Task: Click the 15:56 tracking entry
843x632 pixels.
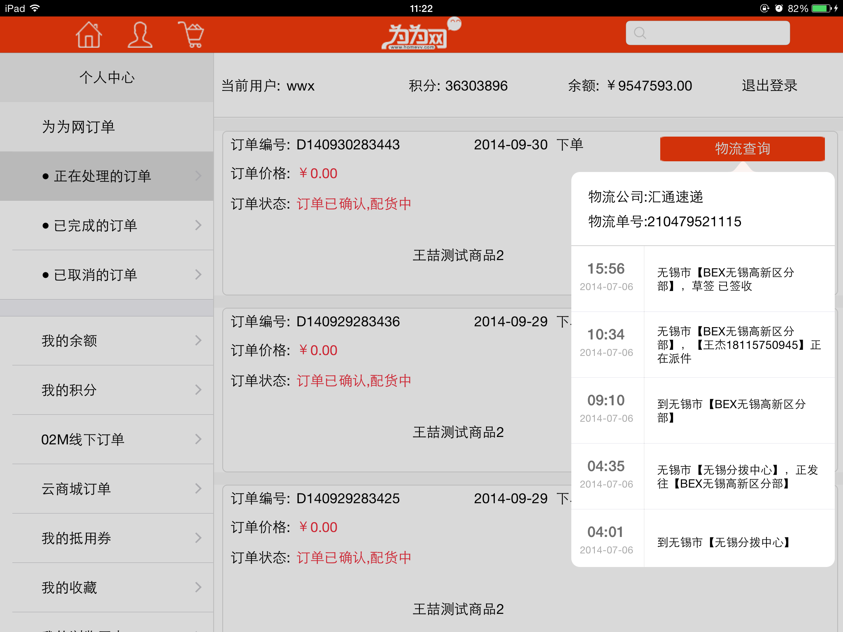Action: (703, 279)
